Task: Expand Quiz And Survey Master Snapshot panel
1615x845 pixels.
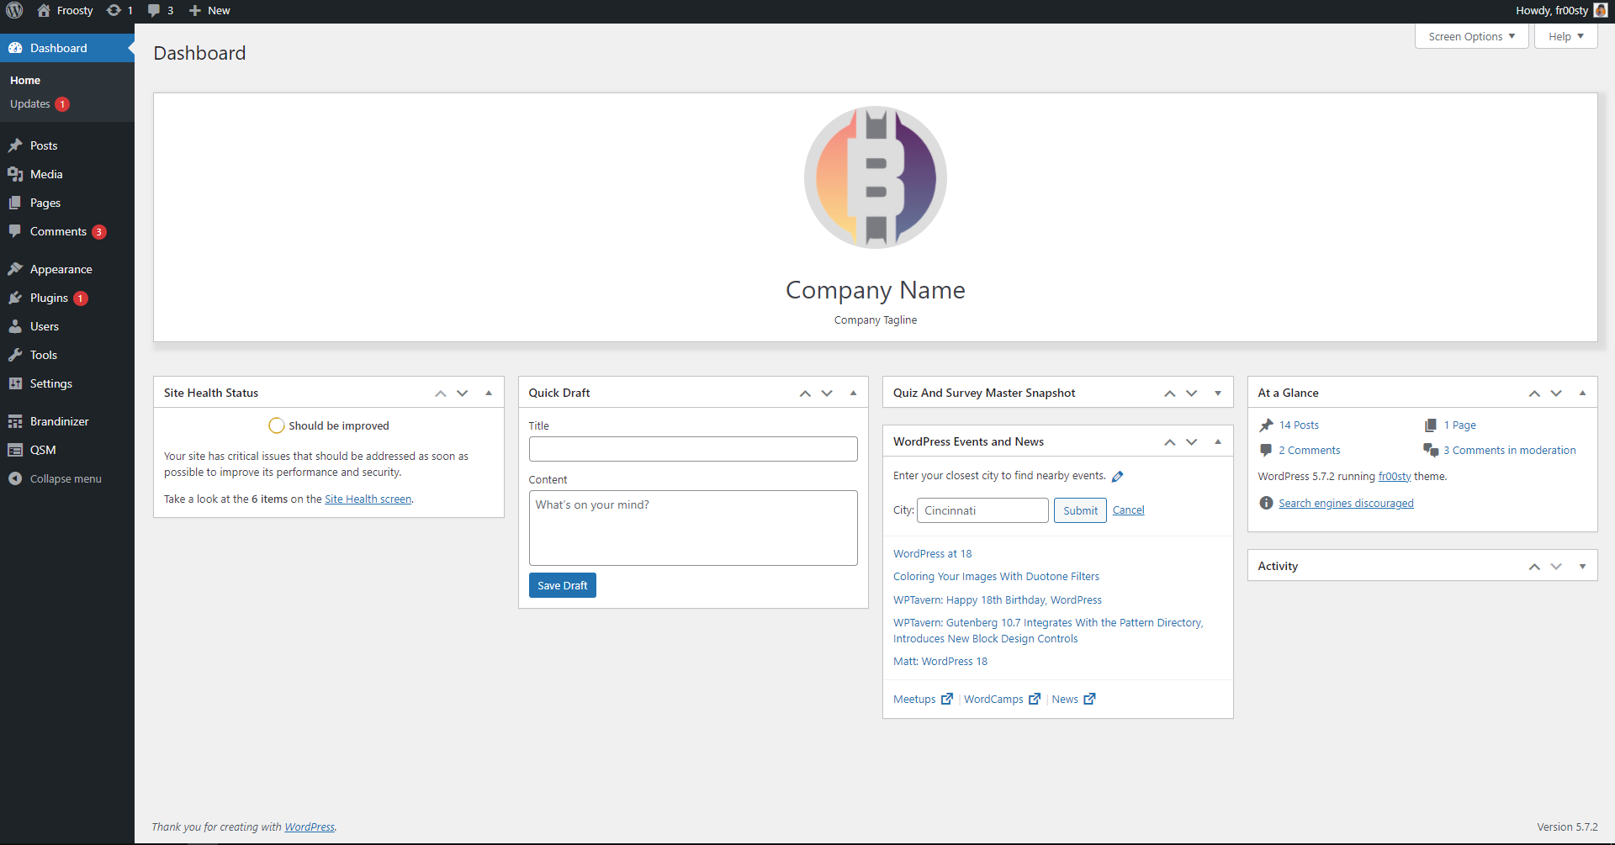Action: [x=1218, y=393]
